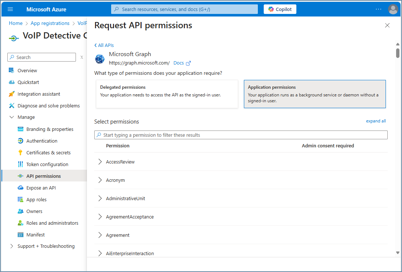Click the Authentication arrow icon
The height and width of the screenshot is (272, 402).
click(x=21, y=141)
